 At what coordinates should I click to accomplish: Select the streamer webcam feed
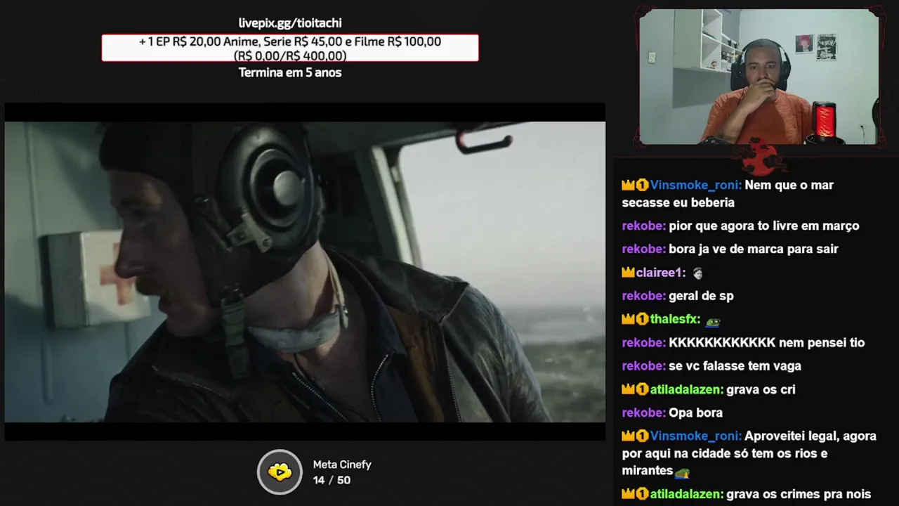759,77
